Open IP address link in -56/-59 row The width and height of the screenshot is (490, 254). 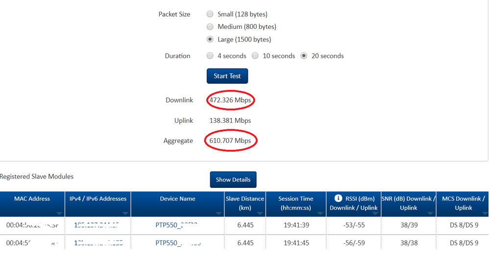pyautogui.click(x=98, y=243)
